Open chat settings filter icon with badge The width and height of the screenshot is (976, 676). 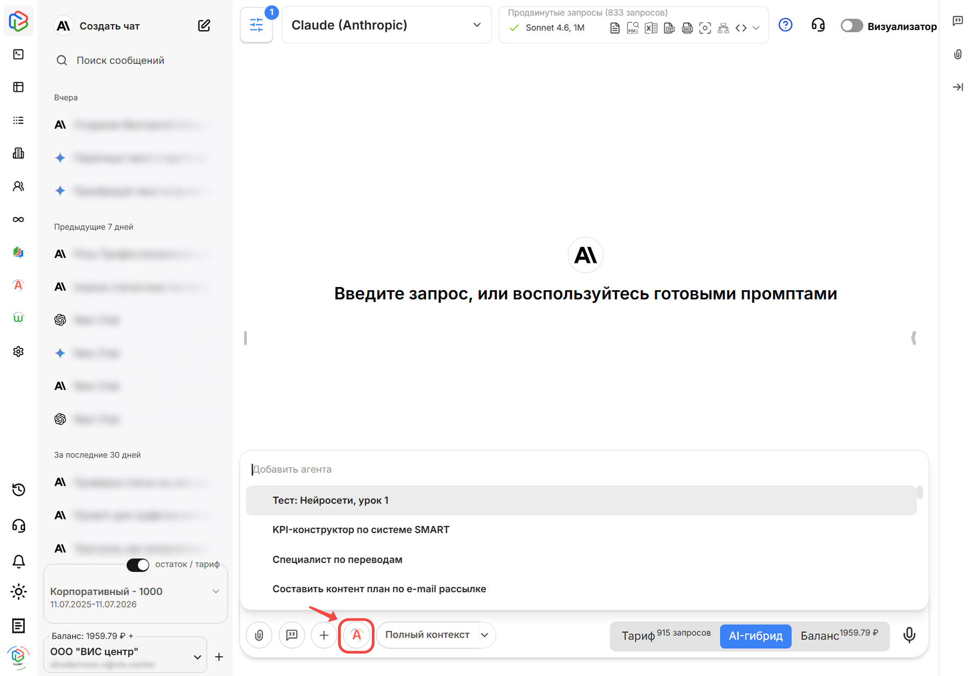click(x=256, y=25)
